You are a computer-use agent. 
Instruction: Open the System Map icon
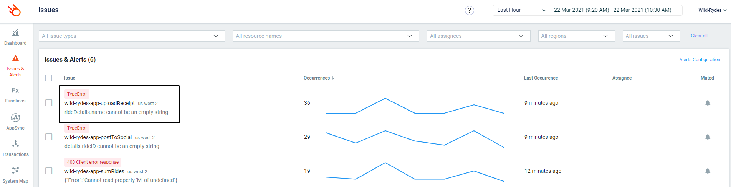[15, 170]
